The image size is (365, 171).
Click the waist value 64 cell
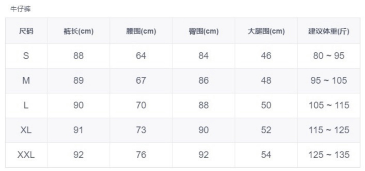(x=141, y=56)
